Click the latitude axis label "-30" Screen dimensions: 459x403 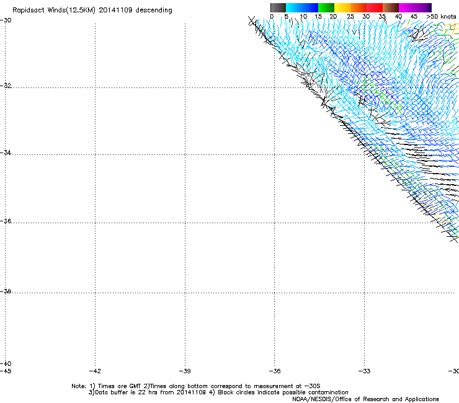tap(6, 20)
